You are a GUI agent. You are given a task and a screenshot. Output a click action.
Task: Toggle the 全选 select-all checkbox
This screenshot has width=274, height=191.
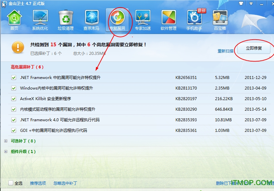coord(11,183)
